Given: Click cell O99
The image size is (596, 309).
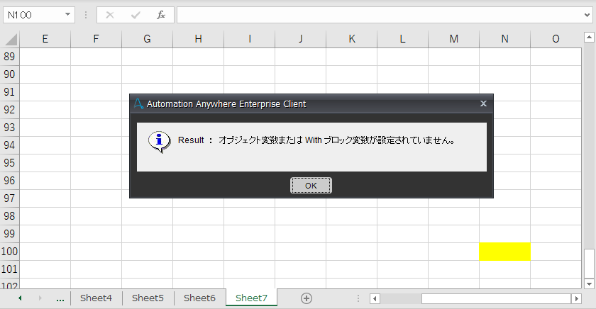Looking at the screenshot, I should point(556,234).
